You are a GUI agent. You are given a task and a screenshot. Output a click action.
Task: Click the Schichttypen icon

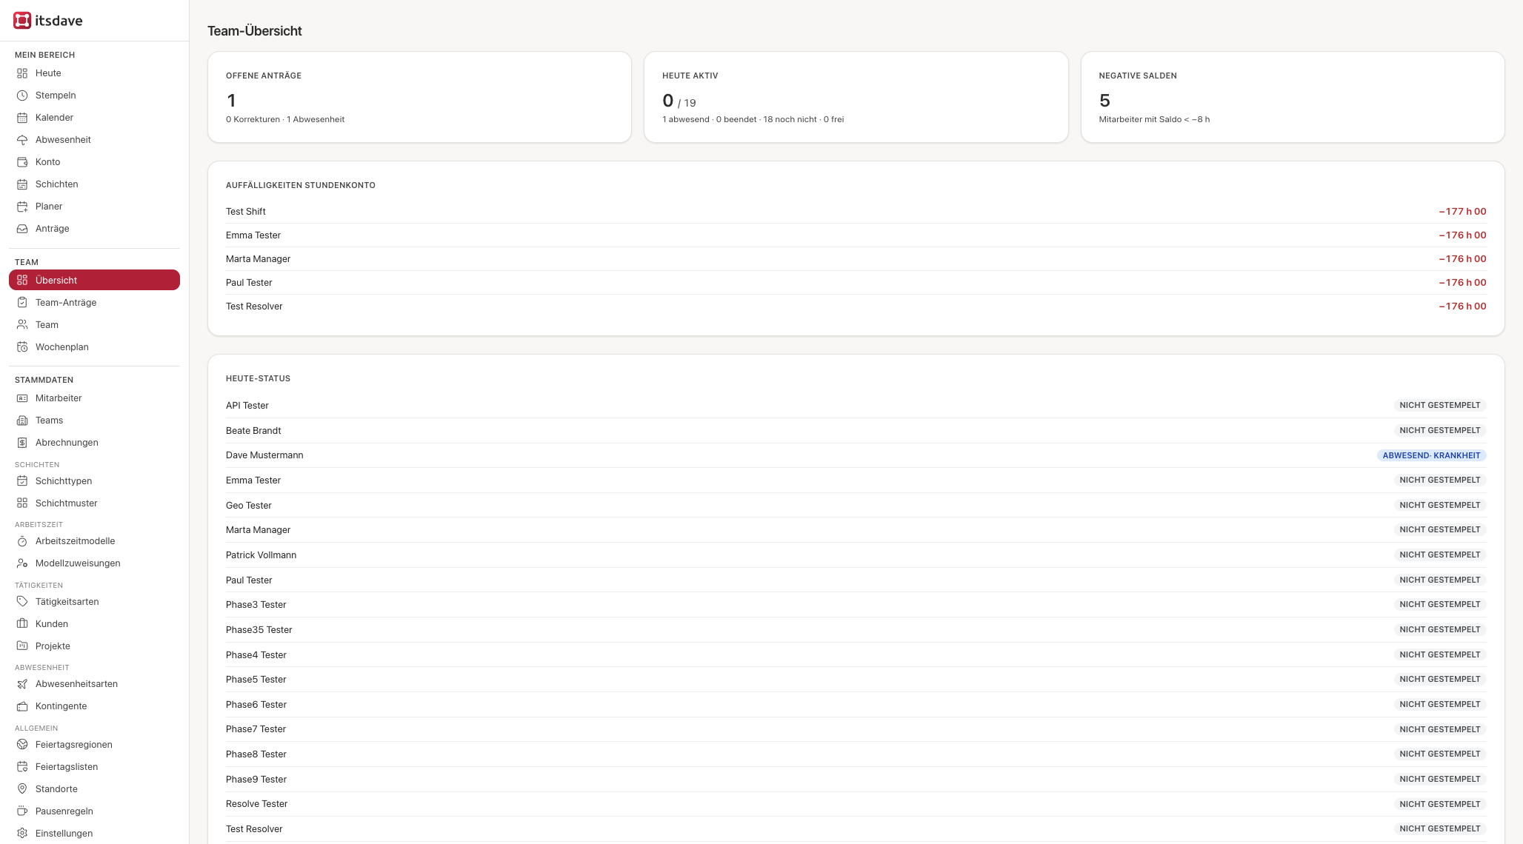coord(22,481)
